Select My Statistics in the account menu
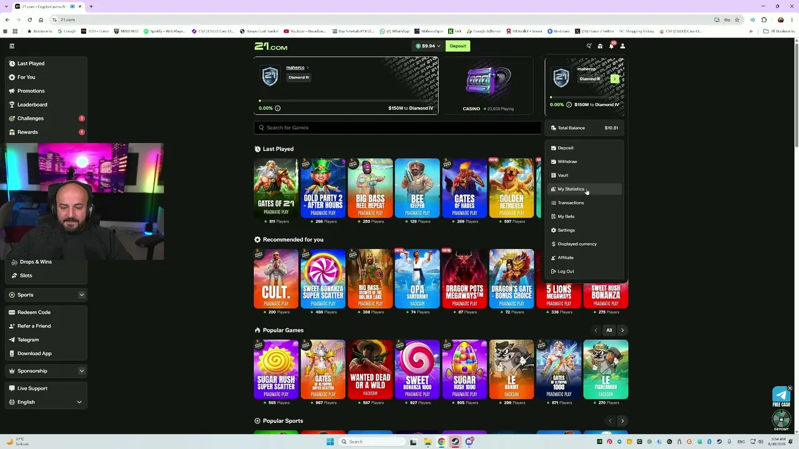The width and height of the screenshot is (799, 449). point(585,189)
